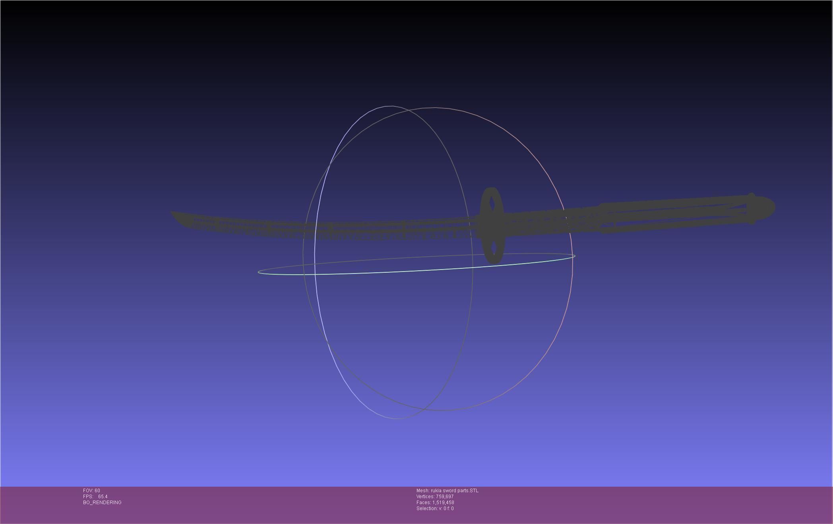Click the Vertices count line
The height and width of the screenshot is (524, 833).
pos(435,497)
